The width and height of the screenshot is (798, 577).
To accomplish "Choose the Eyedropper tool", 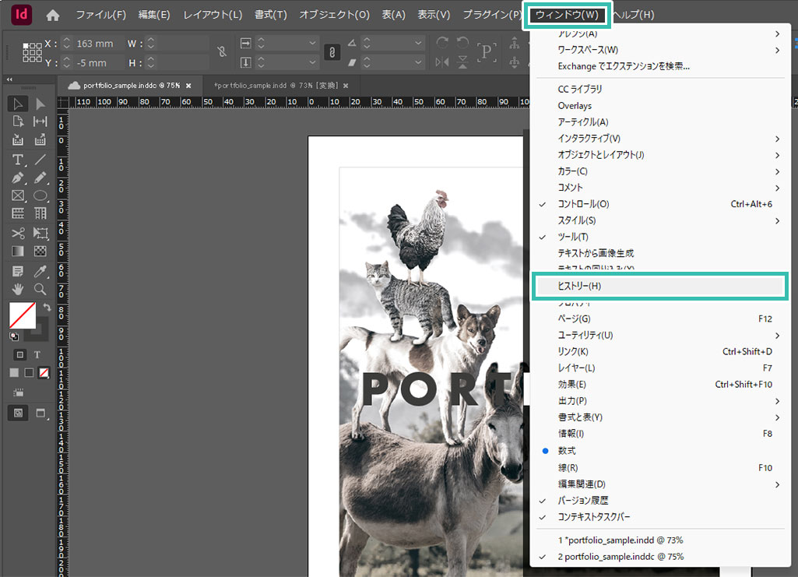I will 40,271.
